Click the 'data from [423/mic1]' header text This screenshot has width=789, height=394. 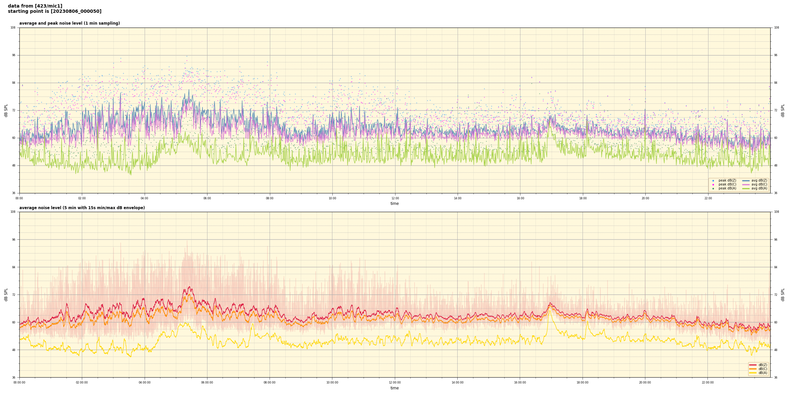point(35,6)
